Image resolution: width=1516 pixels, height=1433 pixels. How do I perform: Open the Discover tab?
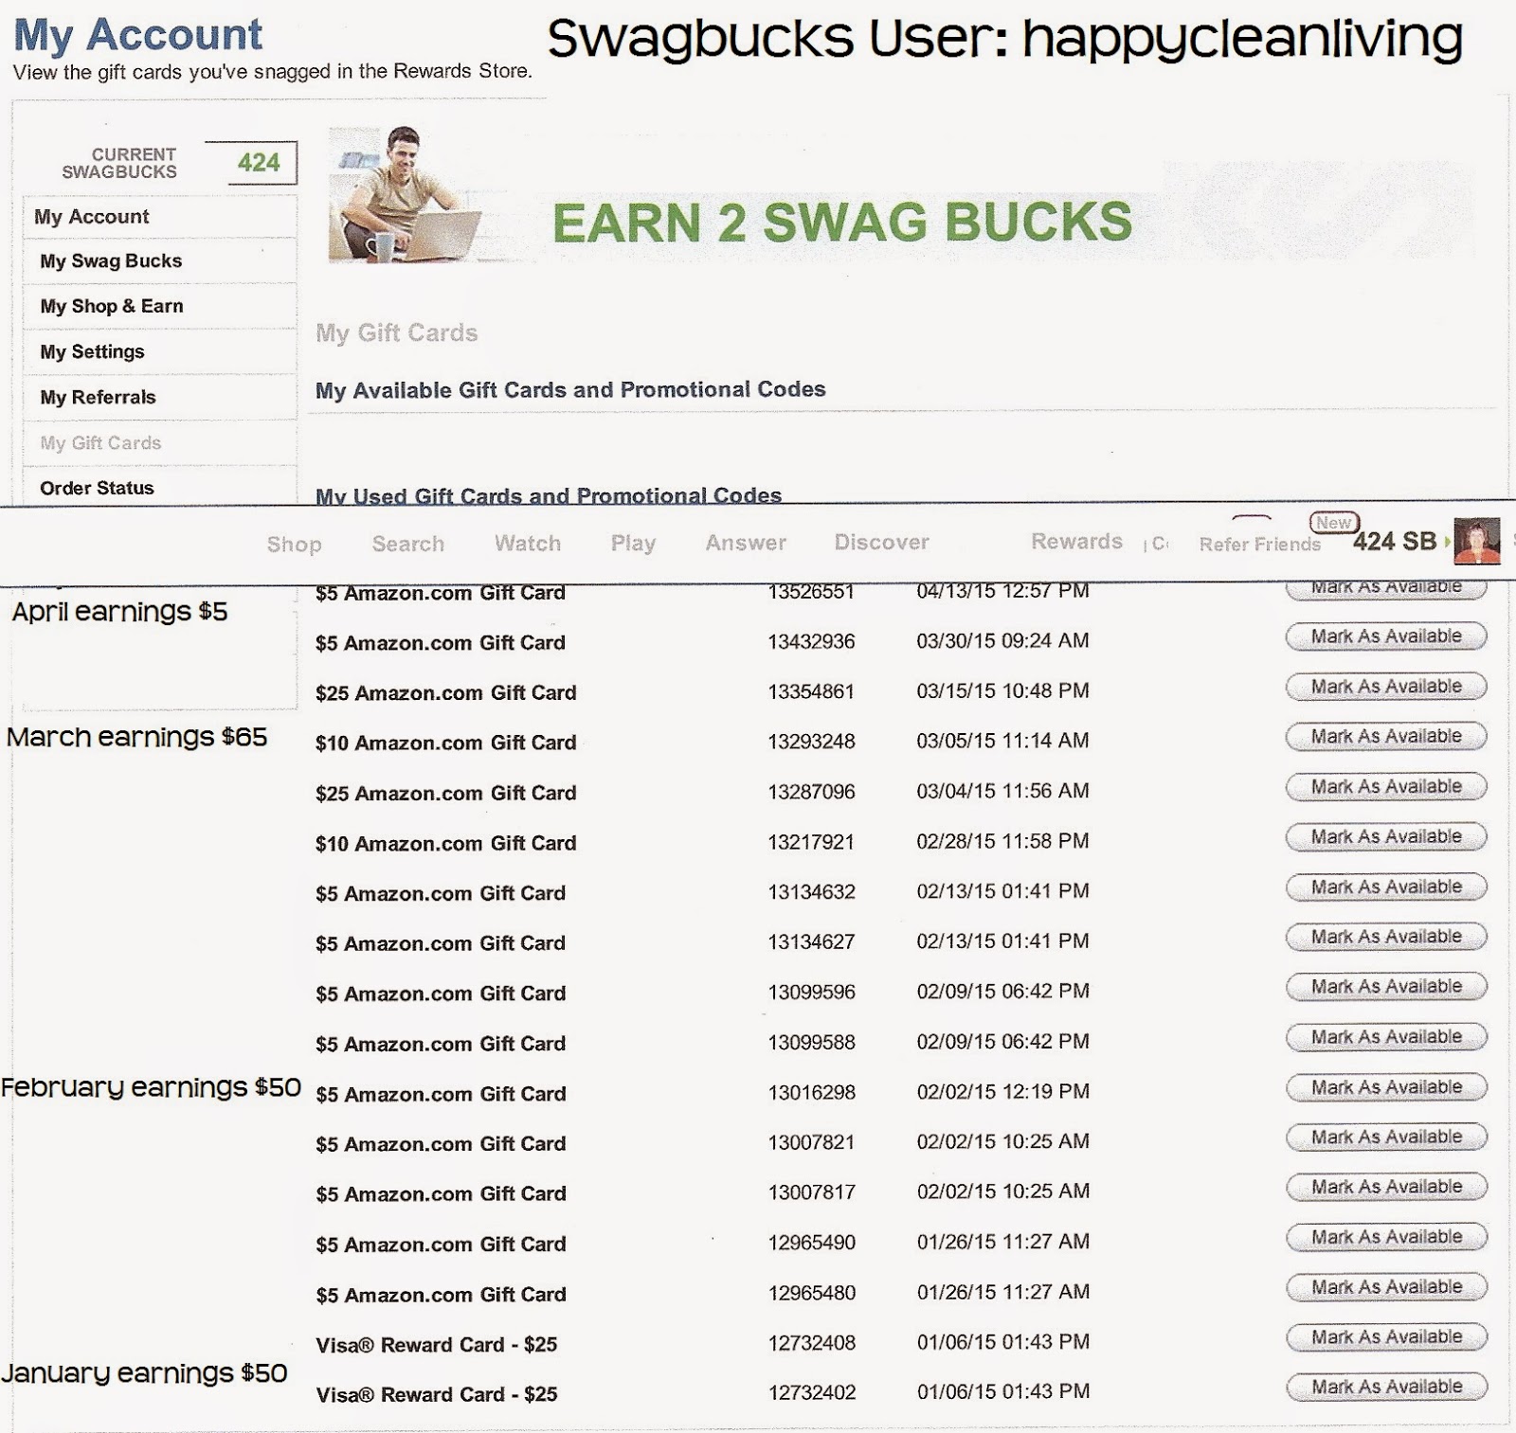(x=881, y=542)
